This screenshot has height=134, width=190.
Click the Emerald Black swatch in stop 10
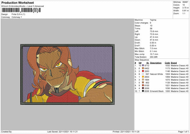[143, 91]
